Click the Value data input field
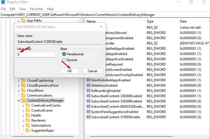Viewport: 210px width, 139px height. coord(36,55)
